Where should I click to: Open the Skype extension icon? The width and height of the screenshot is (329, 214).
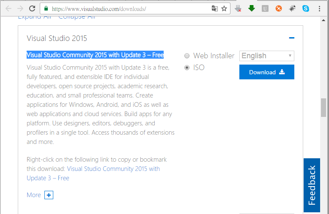pos(306,8)
